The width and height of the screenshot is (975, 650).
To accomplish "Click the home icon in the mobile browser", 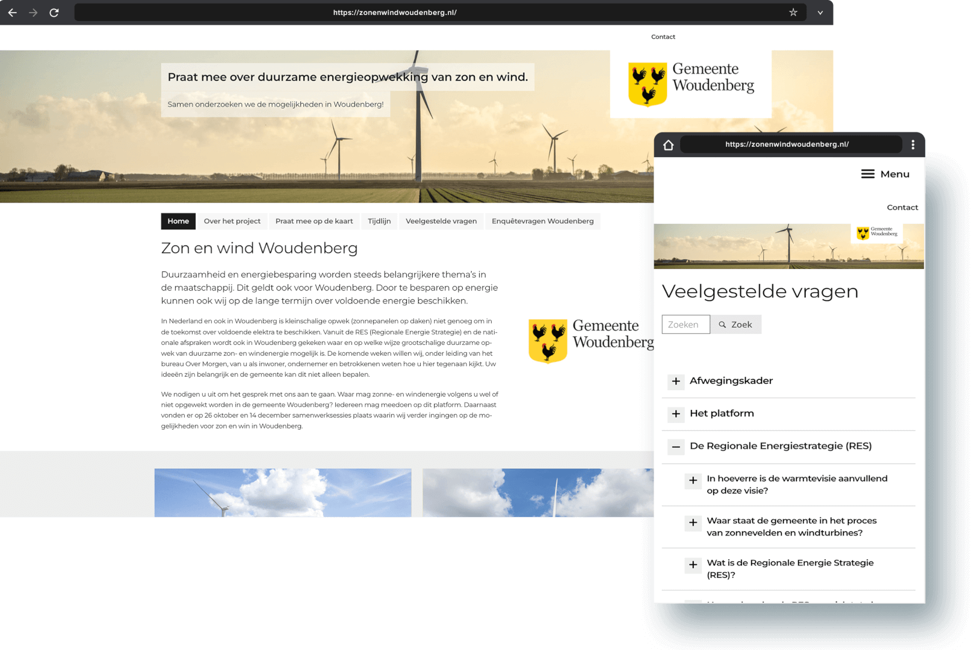I will 668,144.
